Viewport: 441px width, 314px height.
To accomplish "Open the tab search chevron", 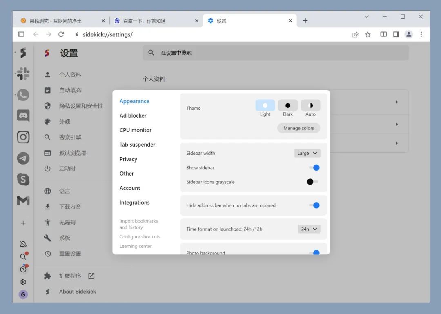I will coord(367,17).
